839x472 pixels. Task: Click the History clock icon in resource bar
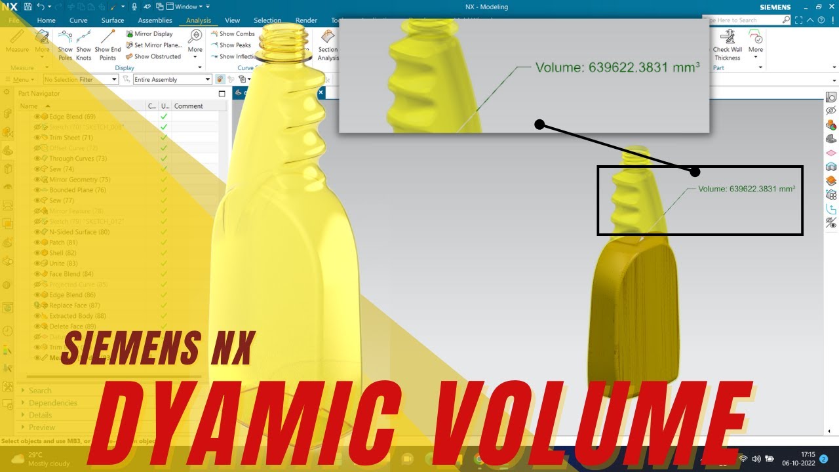(x=8, y=331)
